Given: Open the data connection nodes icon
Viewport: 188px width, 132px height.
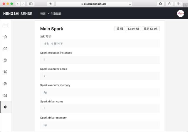Looking at the screenshot, I should (5, 72).
